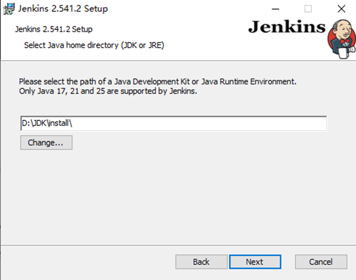
Task: Click the installer icon in title bar
Action: 9,9
